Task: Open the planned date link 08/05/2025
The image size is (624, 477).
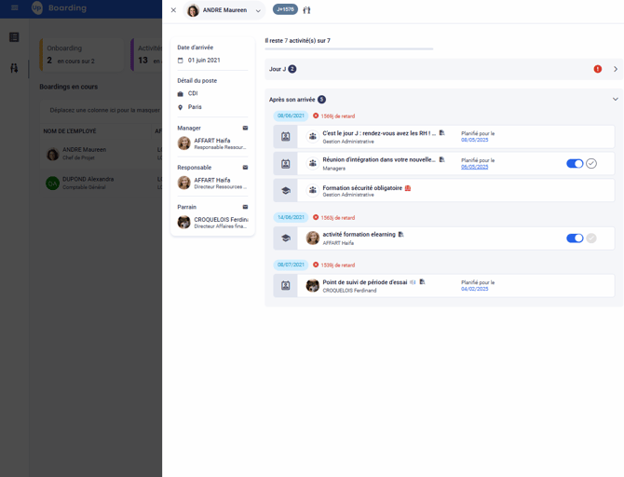Action: 474,140
